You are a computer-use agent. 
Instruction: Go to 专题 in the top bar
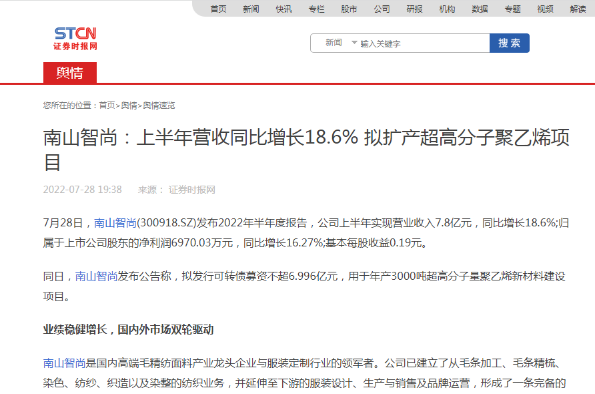pyautogui.click(x=512, y=9)
